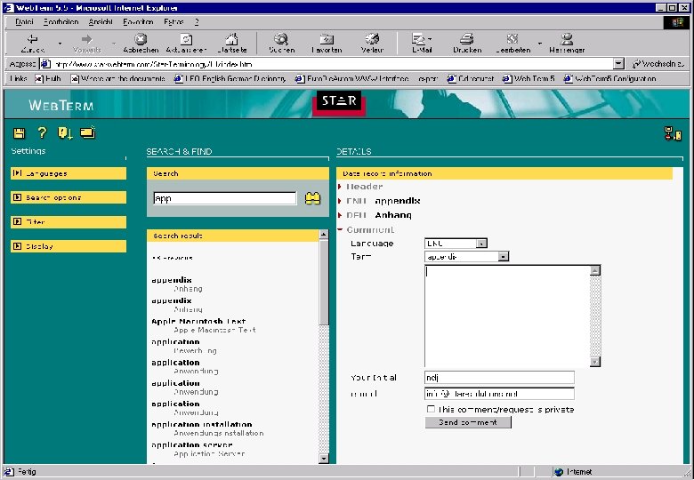Click the E-Mail toolbar icon
The height and width of the screenshot is (480, 694).
(x=421, y=42)
